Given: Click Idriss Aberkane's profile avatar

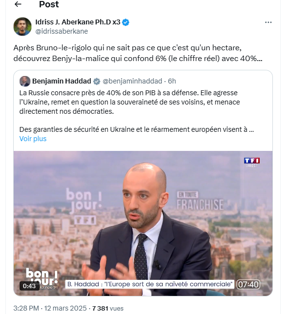Looking at the screenshot, I should click(x=22, y=26).
